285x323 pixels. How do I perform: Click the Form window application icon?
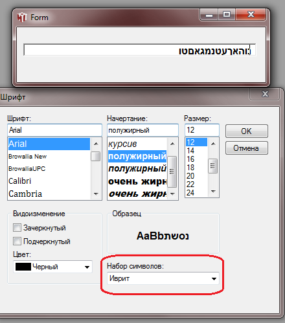[22, 17]
